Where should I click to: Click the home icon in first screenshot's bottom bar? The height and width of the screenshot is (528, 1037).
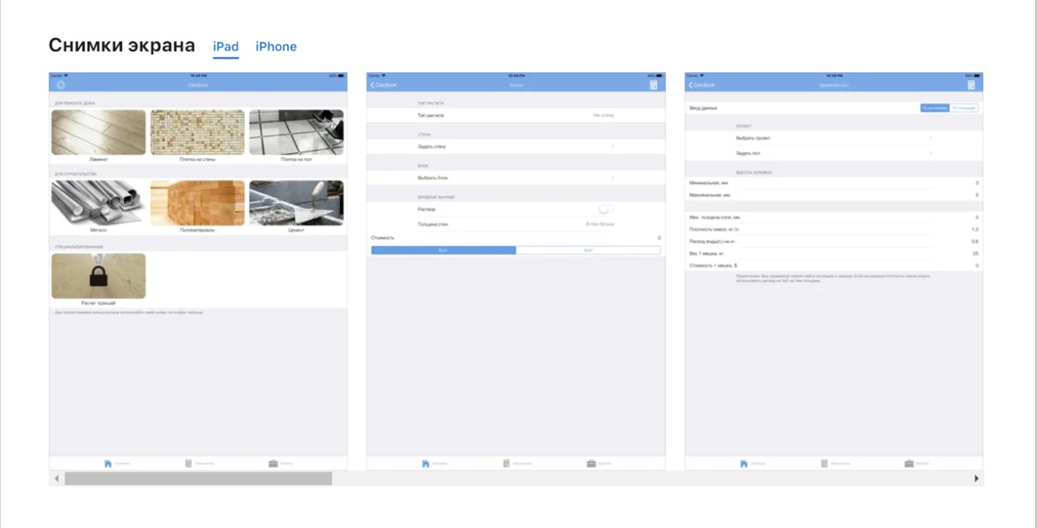108,464
